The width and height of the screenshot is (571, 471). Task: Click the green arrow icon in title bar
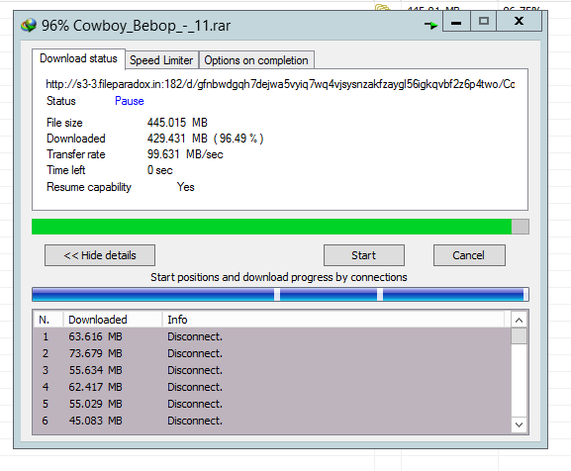coord(430,25)
